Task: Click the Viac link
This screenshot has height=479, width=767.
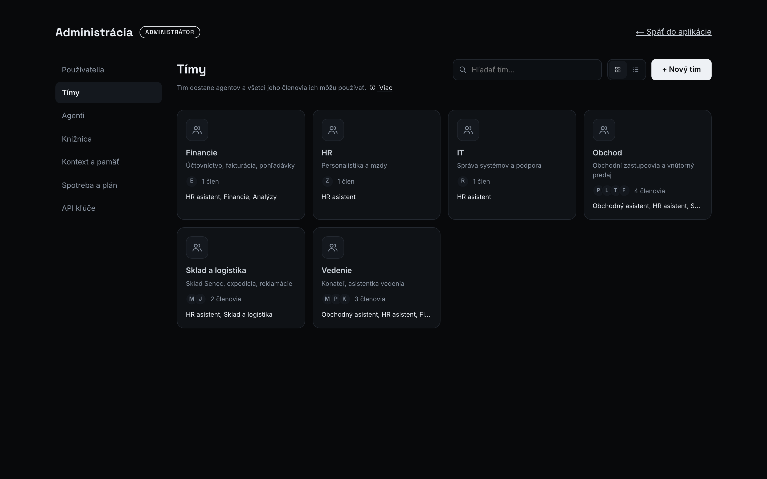Action: (385, 88)
